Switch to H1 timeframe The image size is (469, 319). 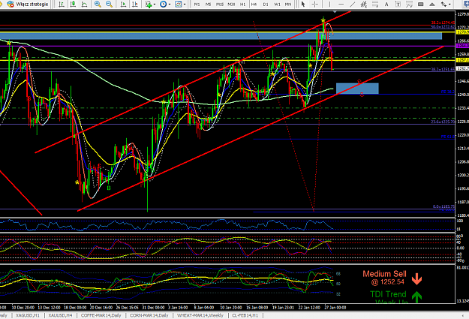(242, 5)
